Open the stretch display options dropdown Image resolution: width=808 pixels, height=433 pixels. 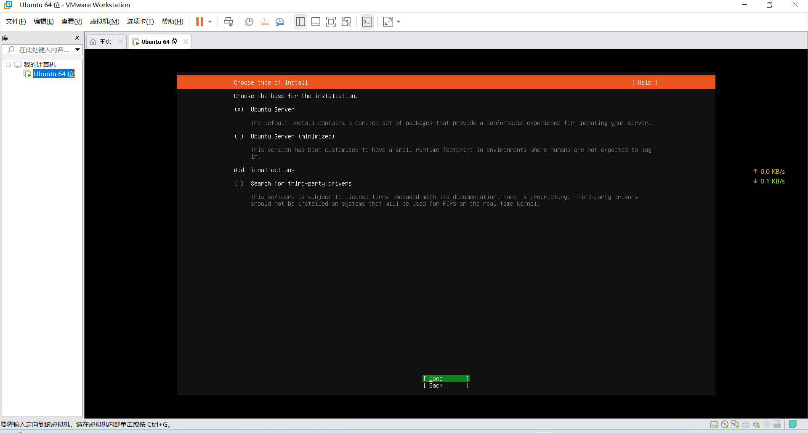coord(399,22)
